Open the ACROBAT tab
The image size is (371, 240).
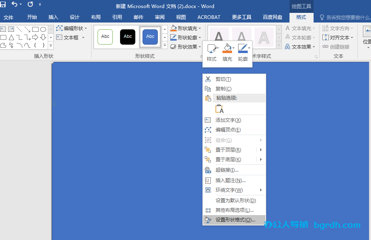coord(209,17)
